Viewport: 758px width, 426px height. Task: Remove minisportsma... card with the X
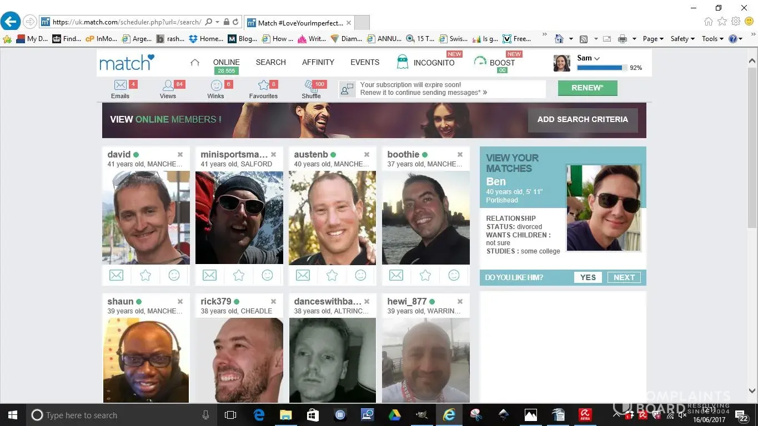273,155
